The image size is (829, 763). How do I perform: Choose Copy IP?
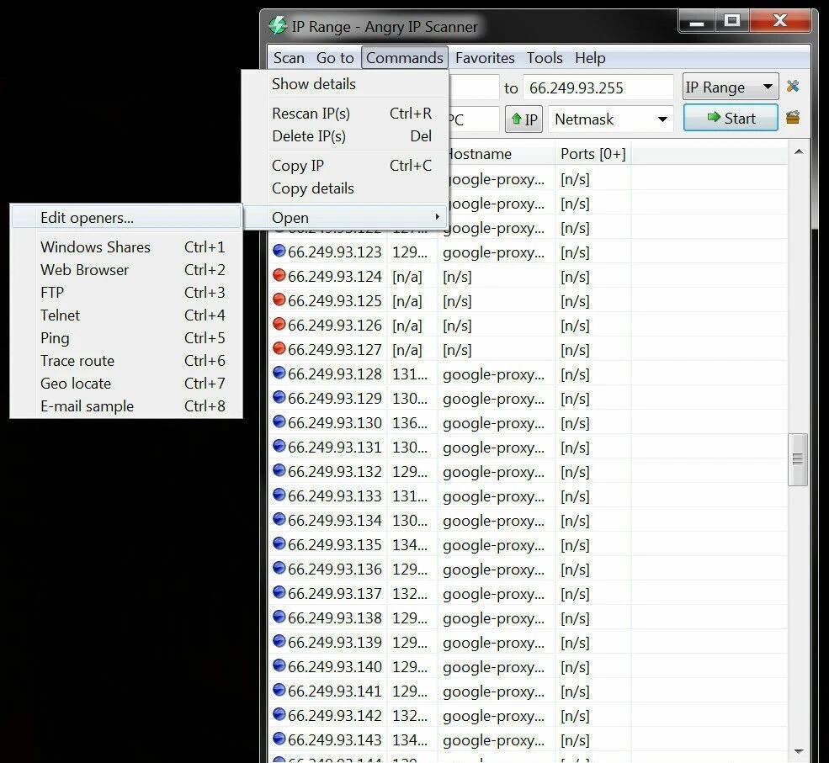(x=345, y=166)
